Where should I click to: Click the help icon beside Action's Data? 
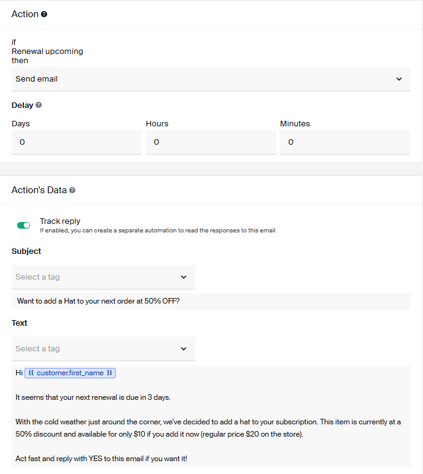72,190
